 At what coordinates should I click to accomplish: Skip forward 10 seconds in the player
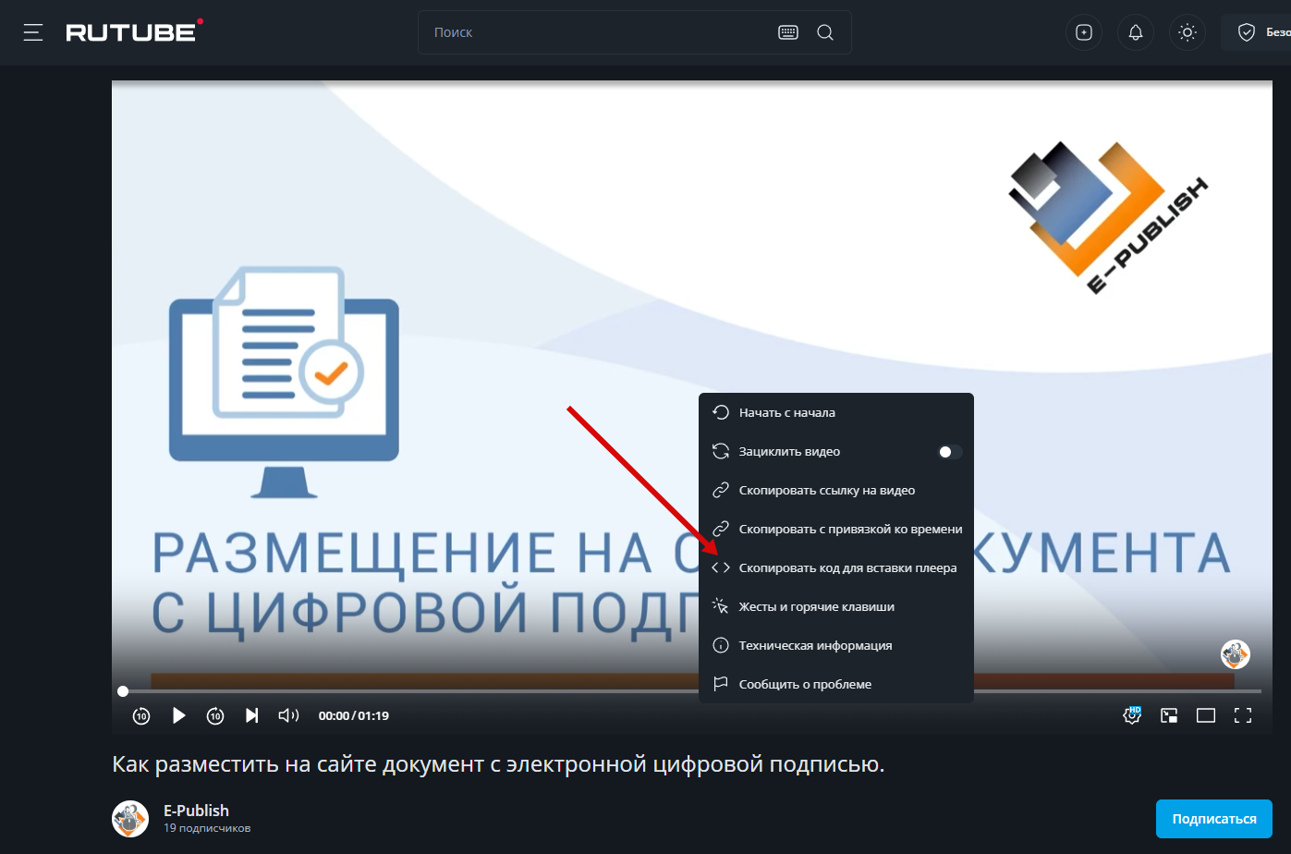(x=215, y=715)
